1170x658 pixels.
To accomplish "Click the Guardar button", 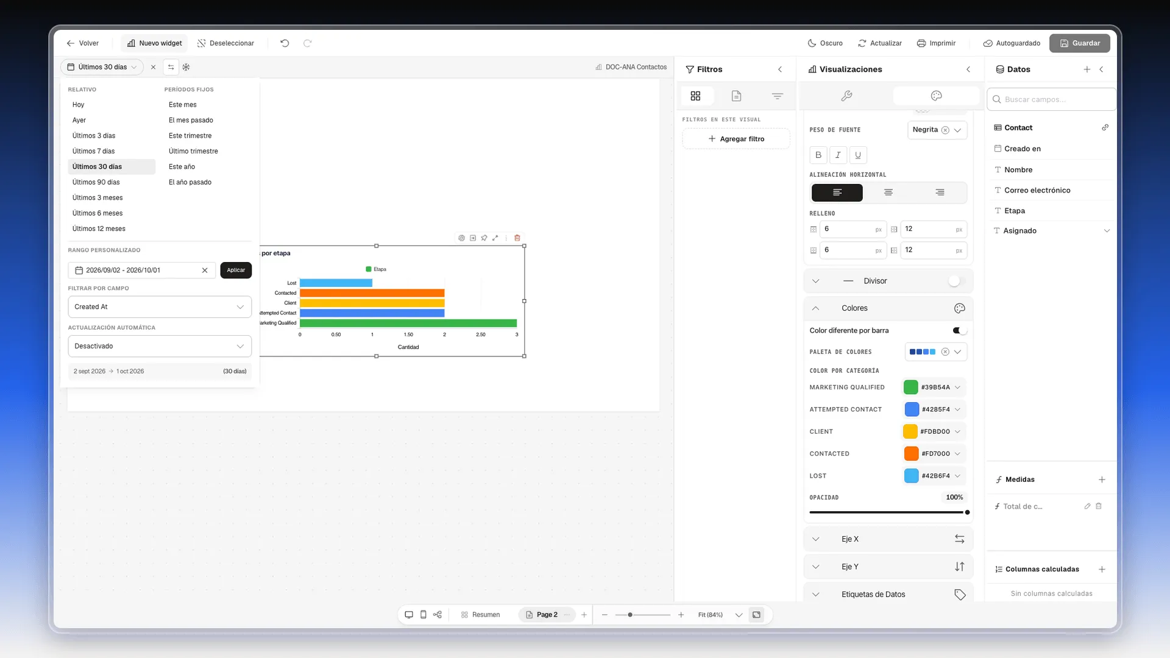I will point(1079,43).
